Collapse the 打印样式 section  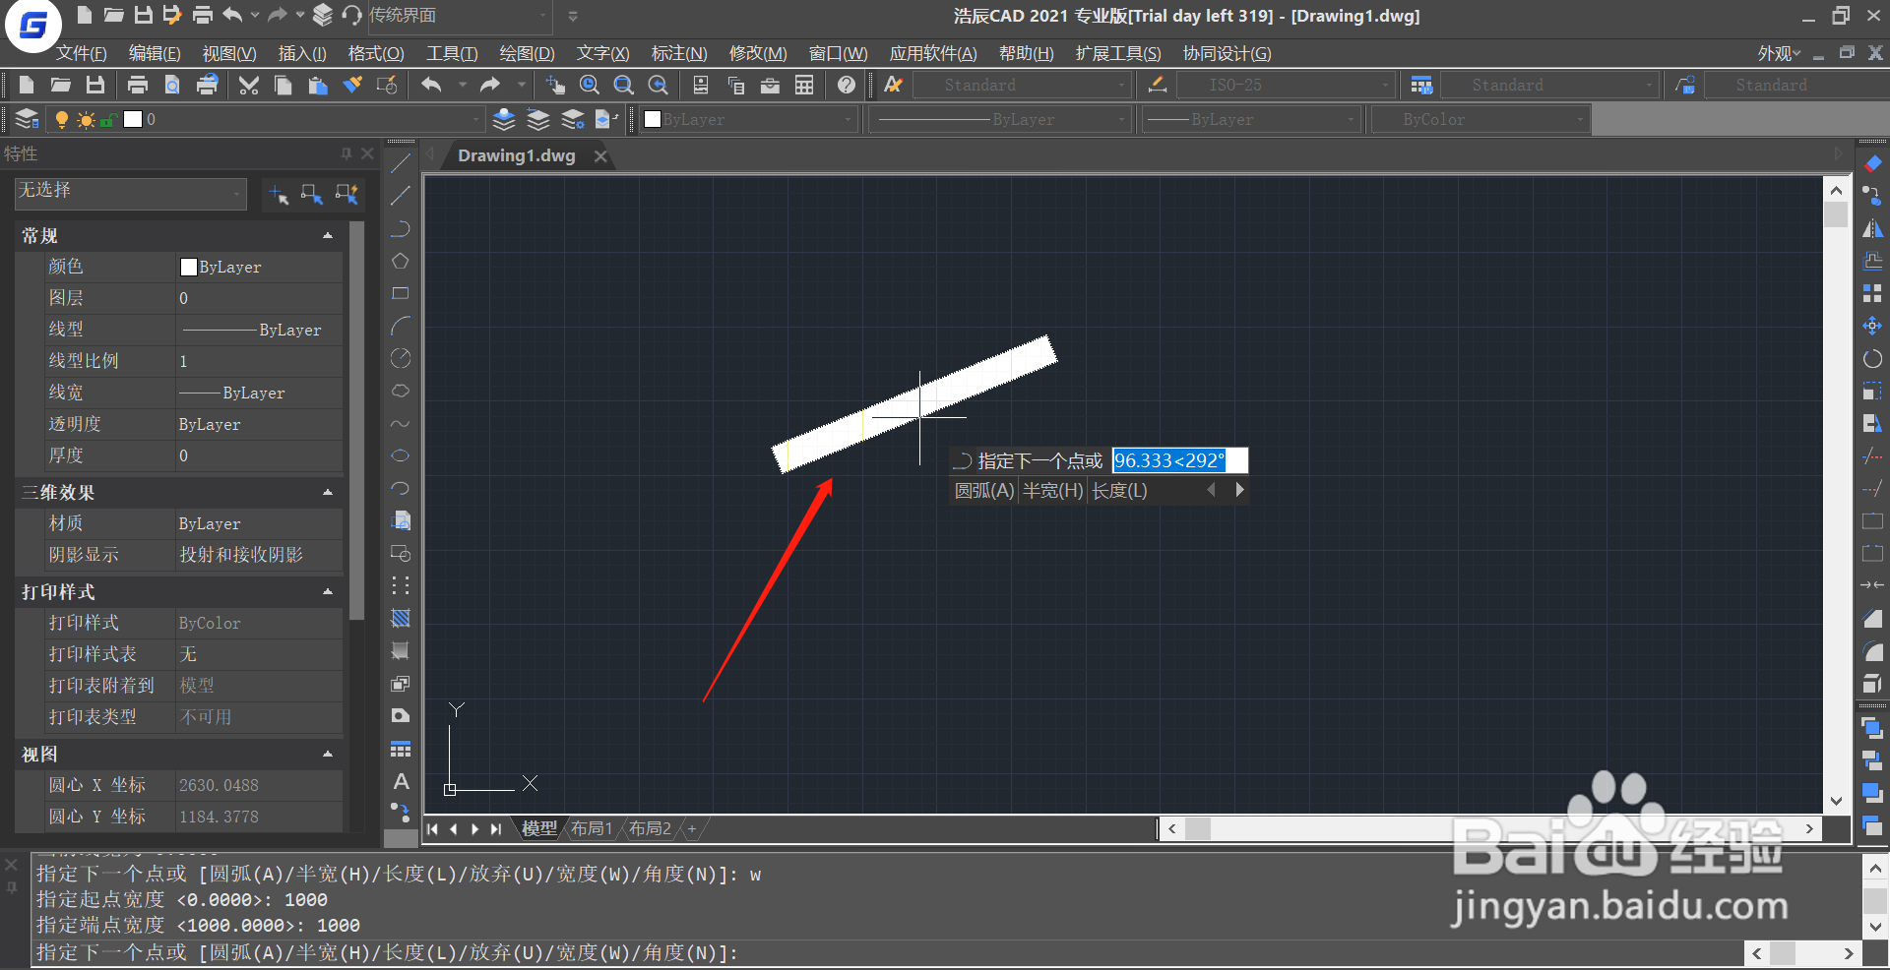coord(328,591)
